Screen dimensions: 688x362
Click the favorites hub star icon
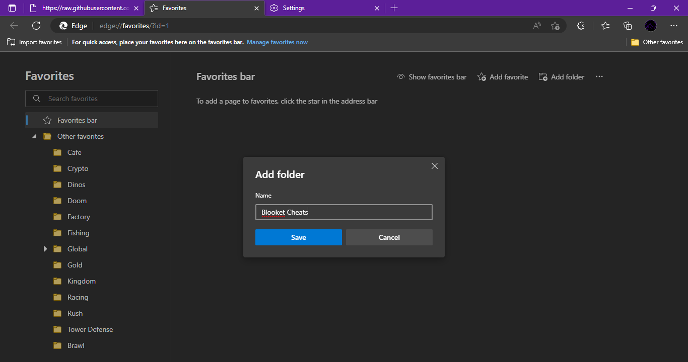click(605, 25)
